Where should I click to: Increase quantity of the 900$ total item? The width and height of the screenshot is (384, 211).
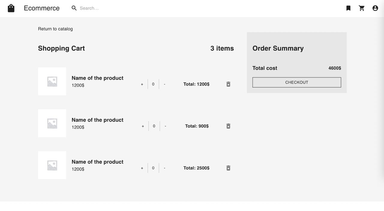coord(143,126)
